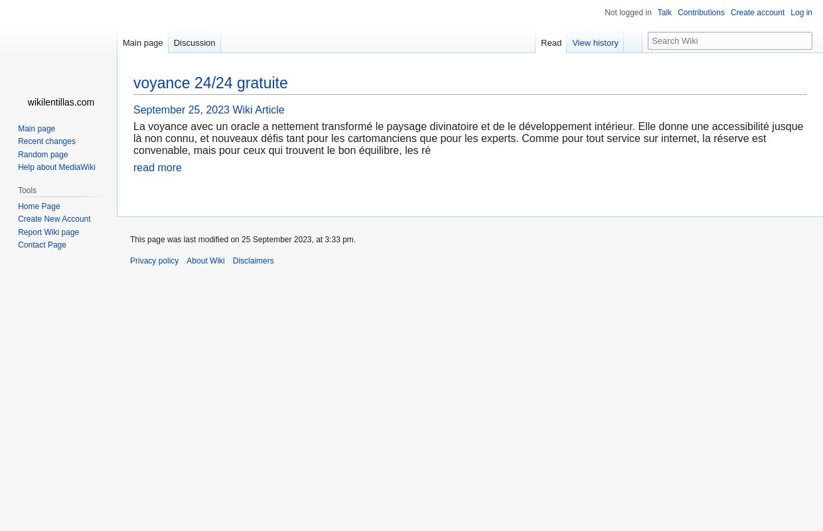The image size is (823, 531).
Task: View the Privacy policy
Action: (154, 260)
